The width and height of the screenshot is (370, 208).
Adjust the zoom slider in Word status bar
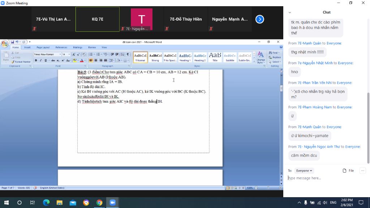click(268, 188)
